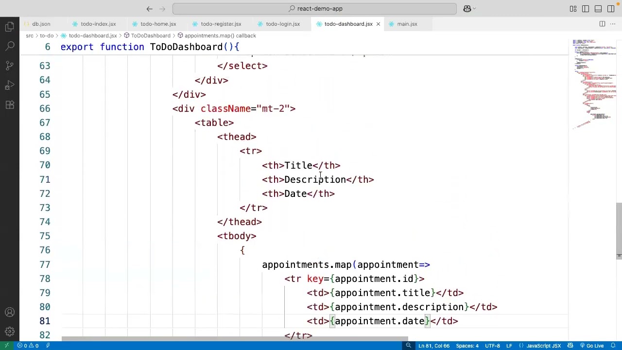Open the Search view in activity bar

coord(10,46)
